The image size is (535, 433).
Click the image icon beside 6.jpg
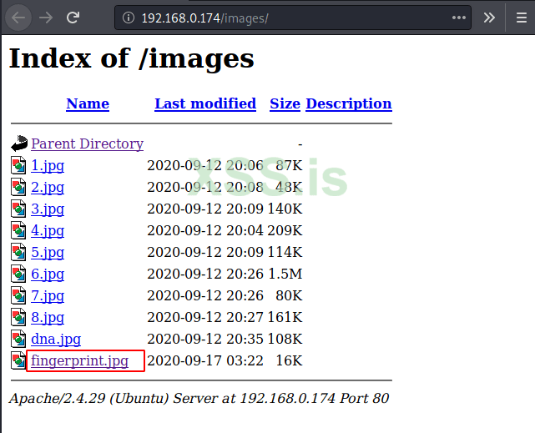coord(18,274)
